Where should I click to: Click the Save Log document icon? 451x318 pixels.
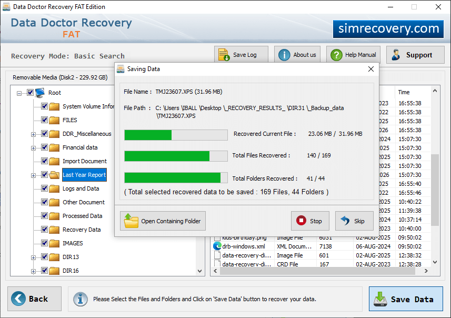click(x=224, y=55)
